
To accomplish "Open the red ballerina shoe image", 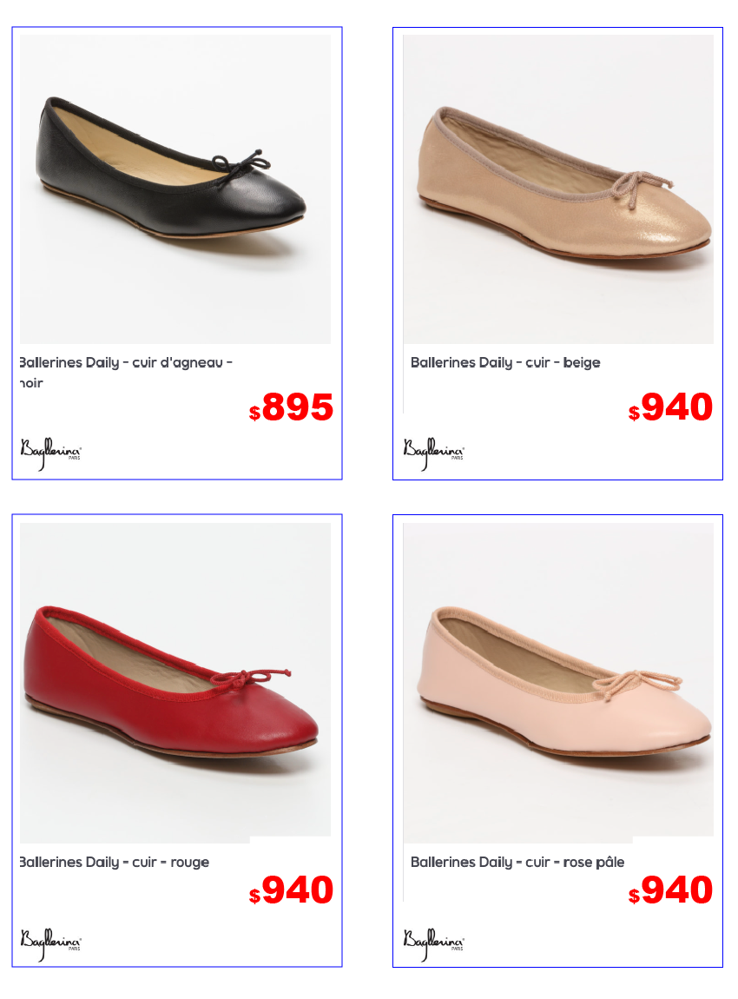I will (175, 680).
